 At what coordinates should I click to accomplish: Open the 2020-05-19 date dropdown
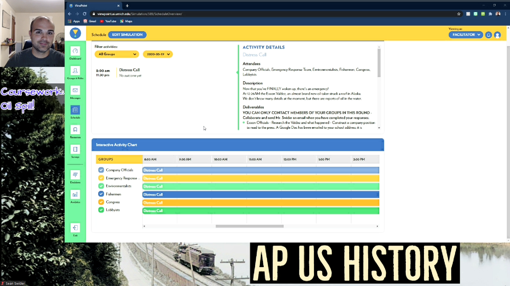158,54
